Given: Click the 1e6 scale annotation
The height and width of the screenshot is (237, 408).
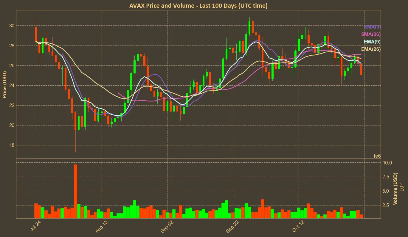Looking at the screenshot, I should point(377,156).
